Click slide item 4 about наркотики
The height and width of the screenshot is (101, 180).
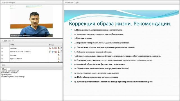(x=102, y=43)
